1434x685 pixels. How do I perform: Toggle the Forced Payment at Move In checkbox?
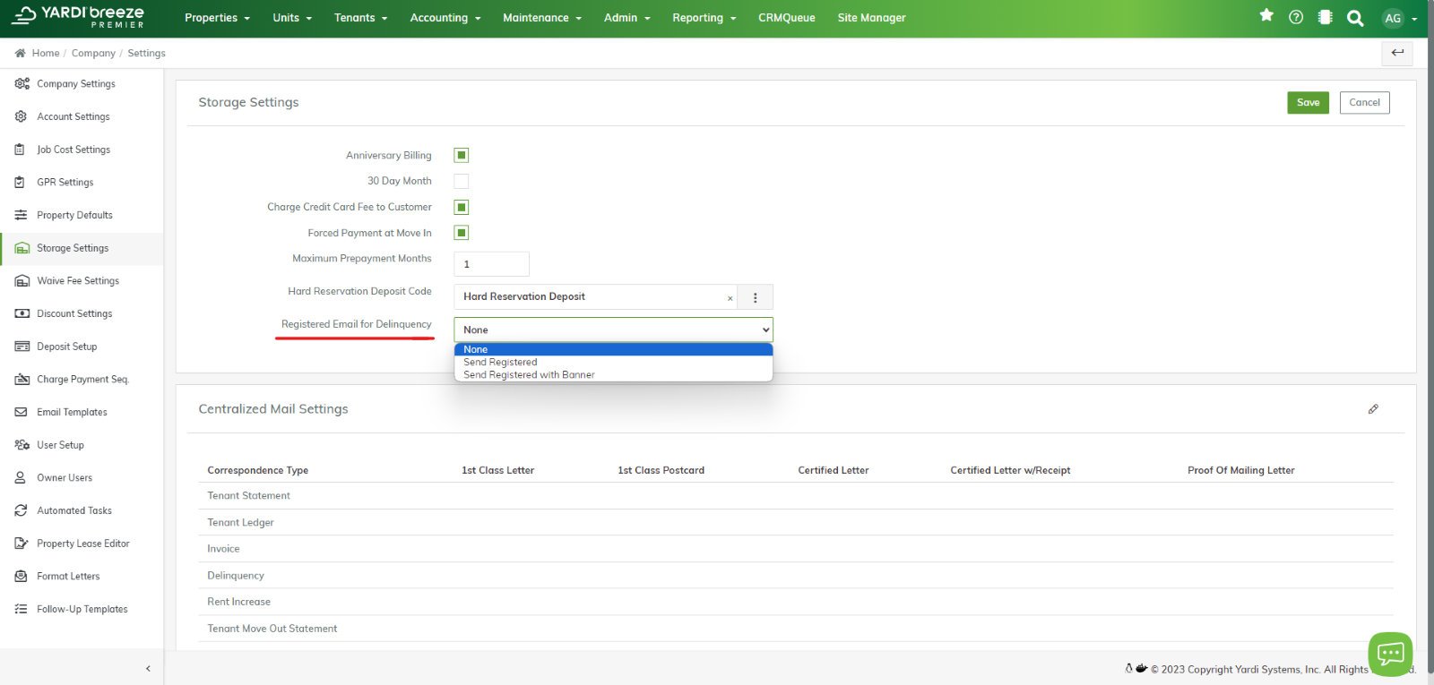[x=462, y=233]
